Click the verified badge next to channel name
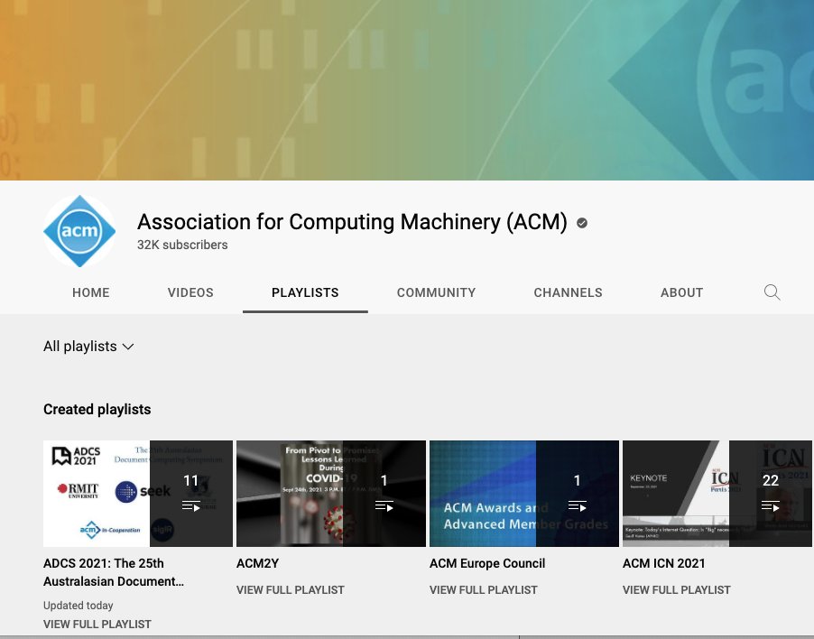The width and height of the screenshot is (814, 639). (x=582, y=223)
